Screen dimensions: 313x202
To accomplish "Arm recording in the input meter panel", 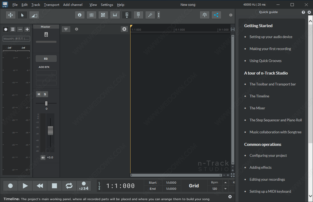I will click(6, 30).
